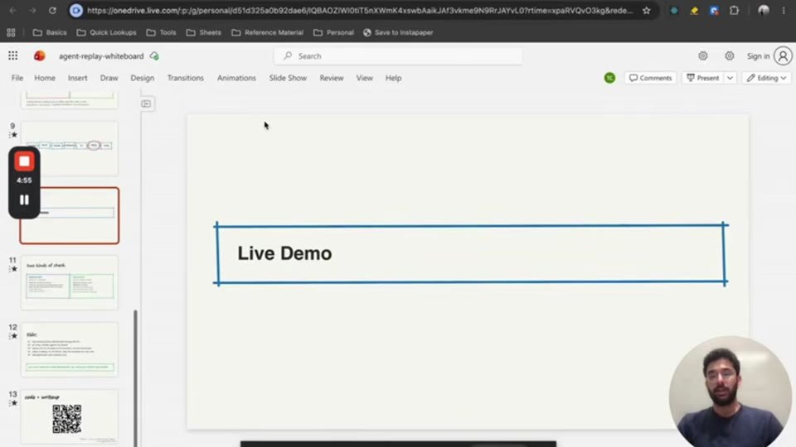Open the Tools bookmark folder

click(162, 32)
